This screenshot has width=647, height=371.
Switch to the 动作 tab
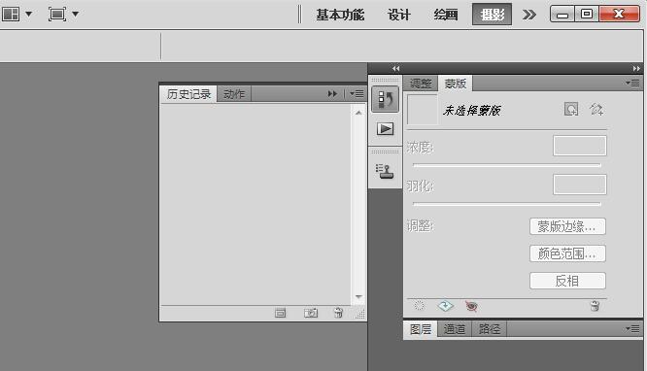[234, 94]
